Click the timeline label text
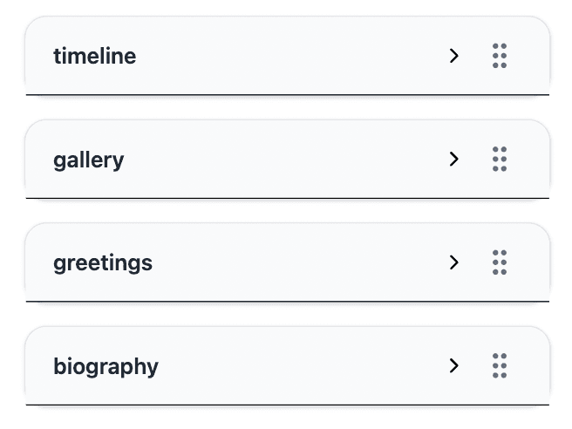The width and height of the screenshot is (572, 429). click(x=94, y=56)
